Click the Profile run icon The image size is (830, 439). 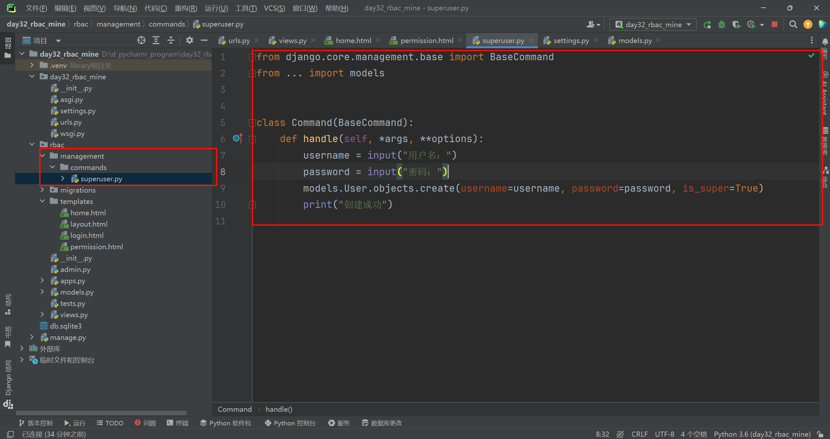(751, 25)
